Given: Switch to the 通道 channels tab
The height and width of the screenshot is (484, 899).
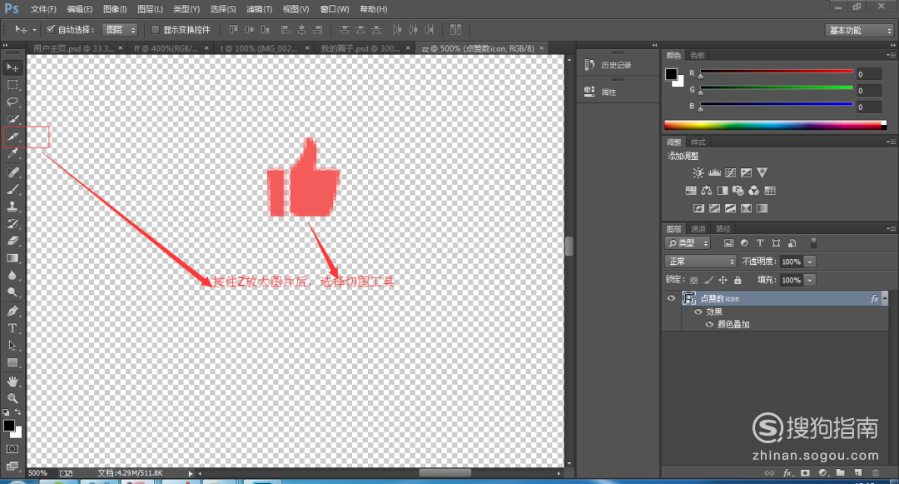Looking at the screenshot, I should click(x=698, y=229).
